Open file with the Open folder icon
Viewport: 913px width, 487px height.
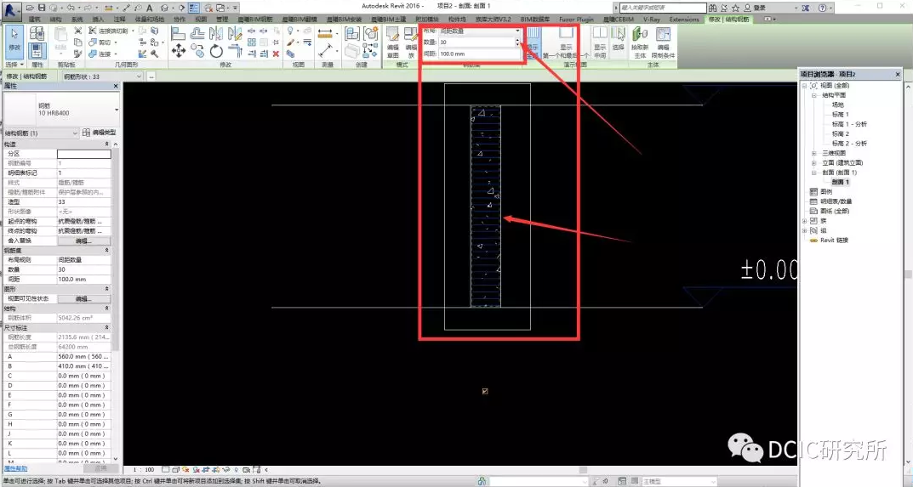pyautogui.click(x=29, y=8)
